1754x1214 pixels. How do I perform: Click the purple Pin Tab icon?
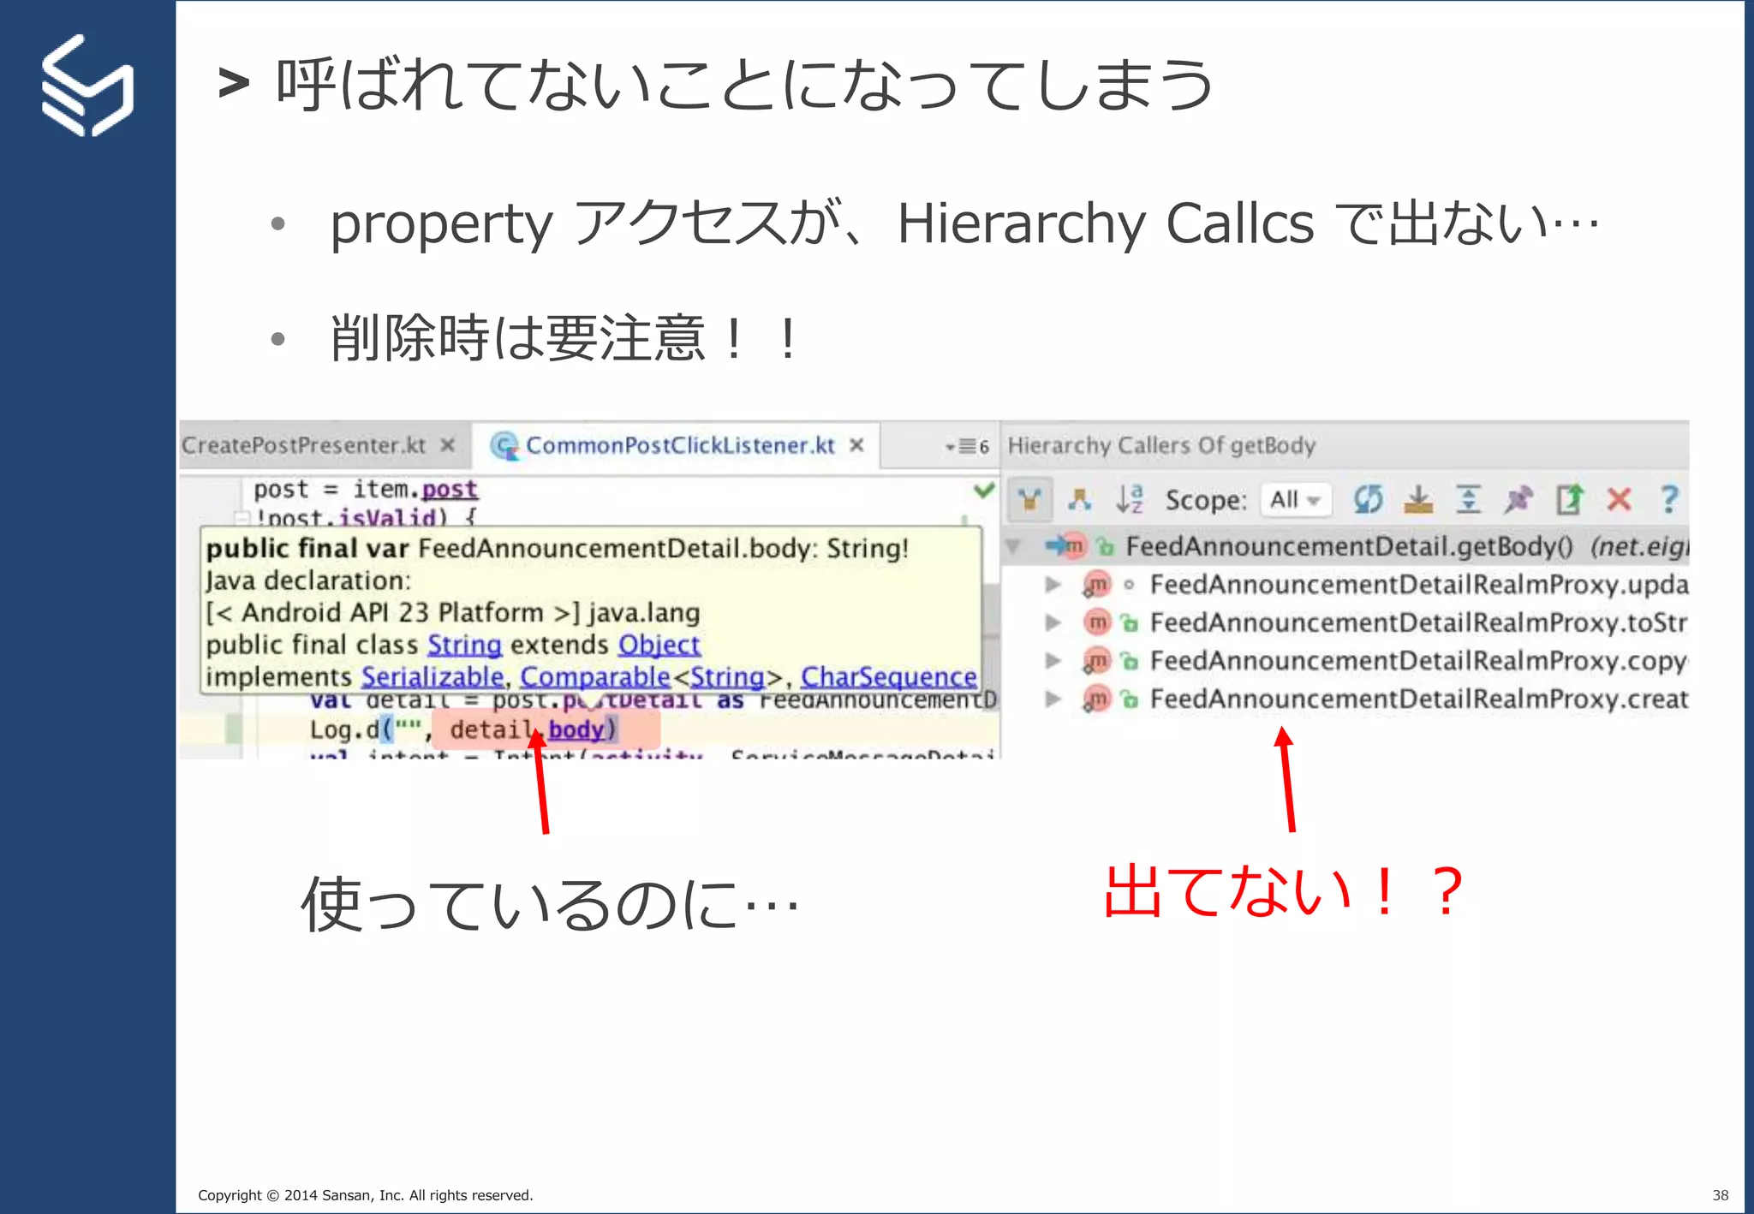click(1518, 499)
